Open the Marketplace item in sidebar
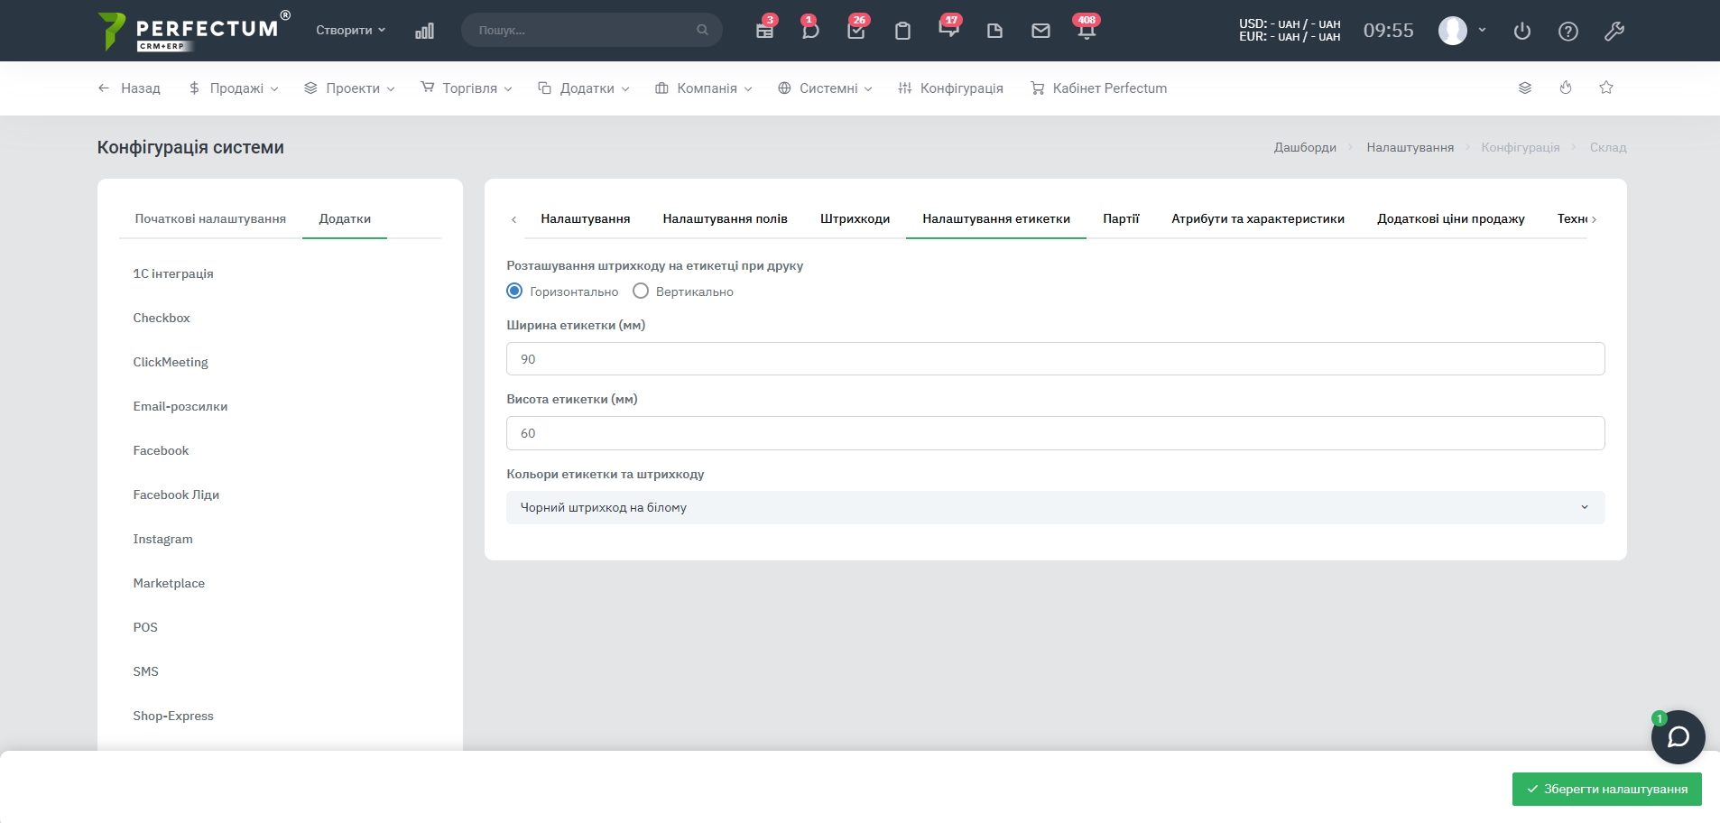1720x823 pixels. 169,583
